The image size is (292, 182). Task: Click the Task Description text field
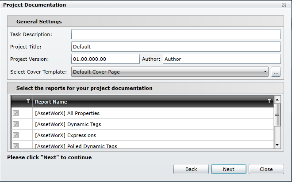click(x=176, y=34)
